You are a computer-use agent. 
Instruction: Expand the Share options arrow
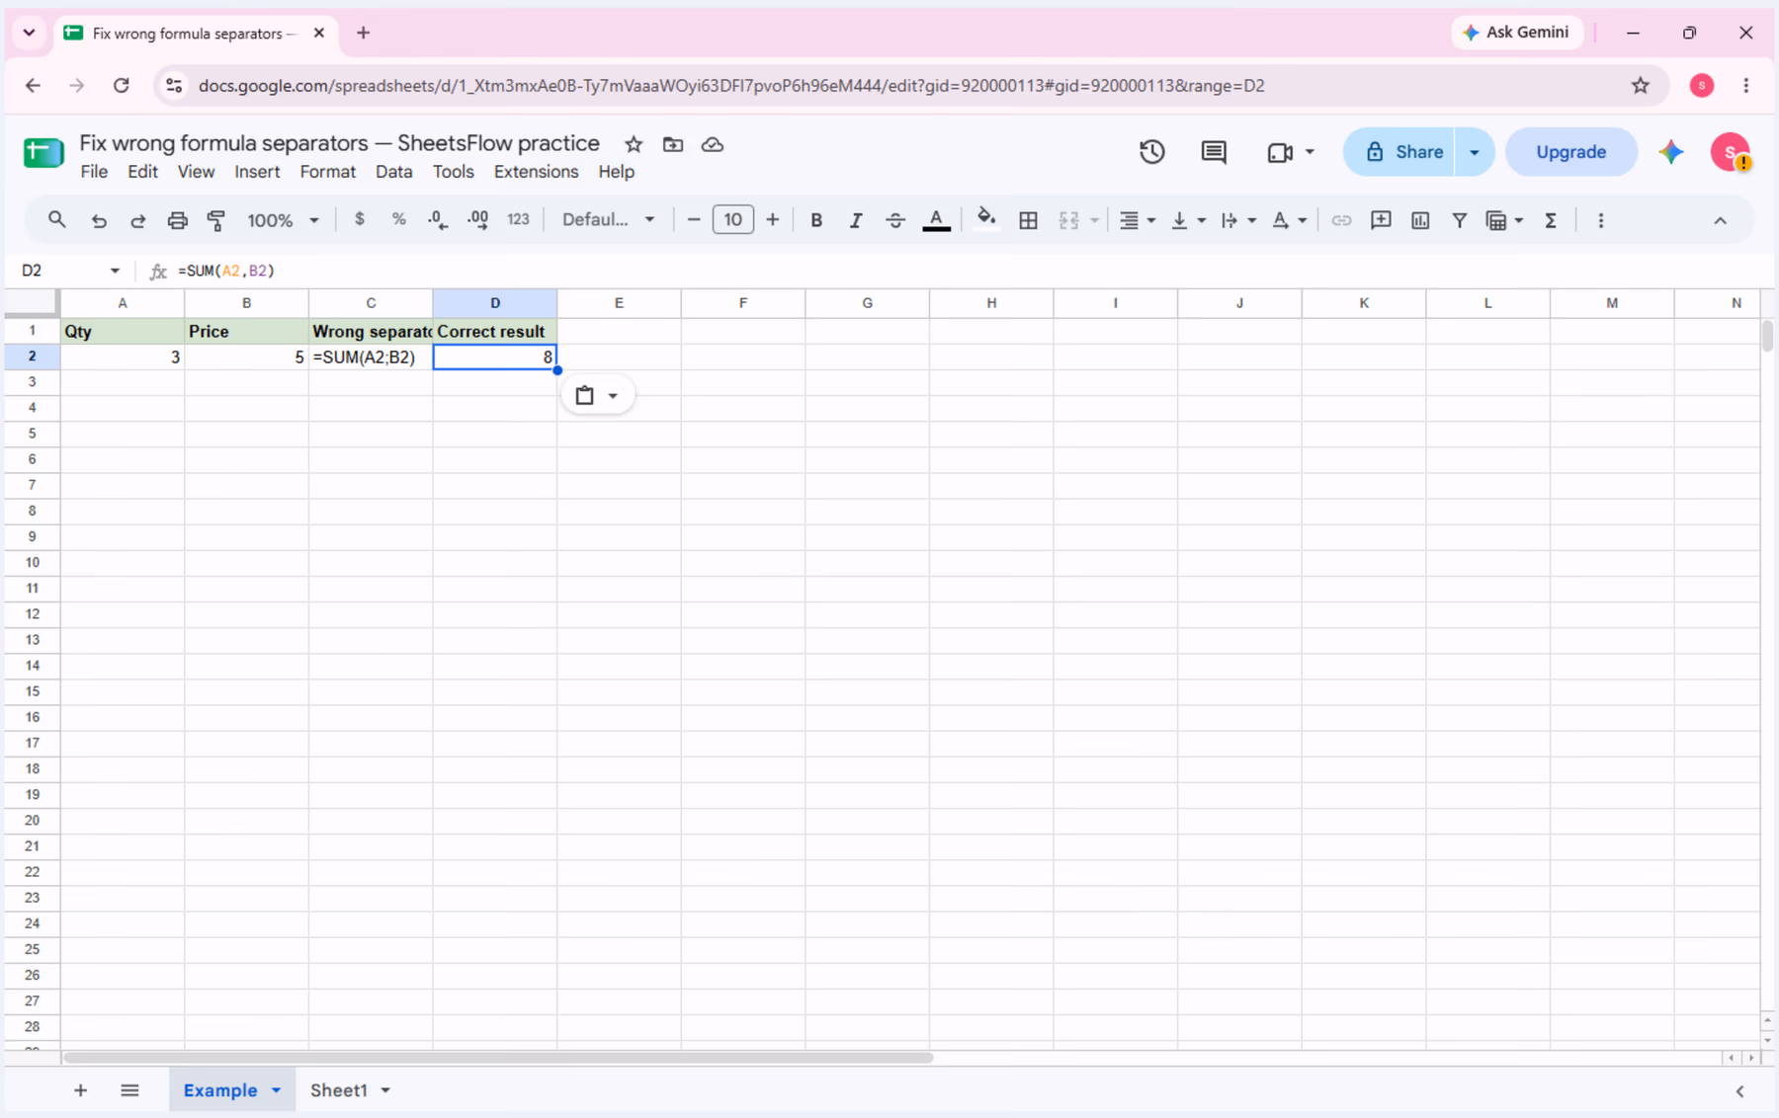tap(1475, 152)
